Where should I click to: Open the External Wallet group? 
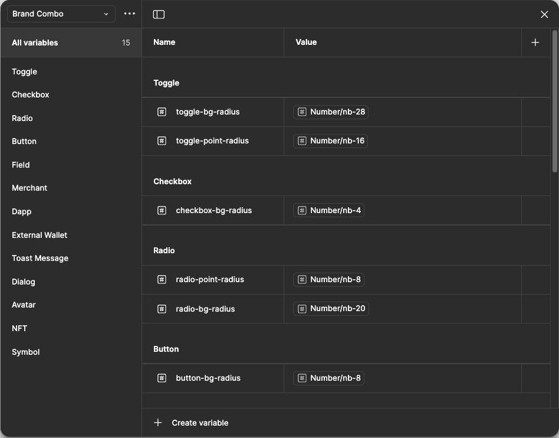tap(39, 235)
